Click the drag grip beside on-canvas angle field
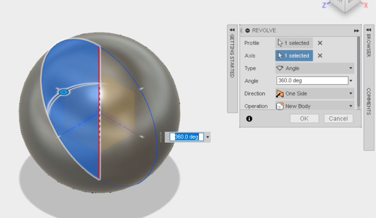Screen dimensions: 376x218 click(x=161, y=137)
